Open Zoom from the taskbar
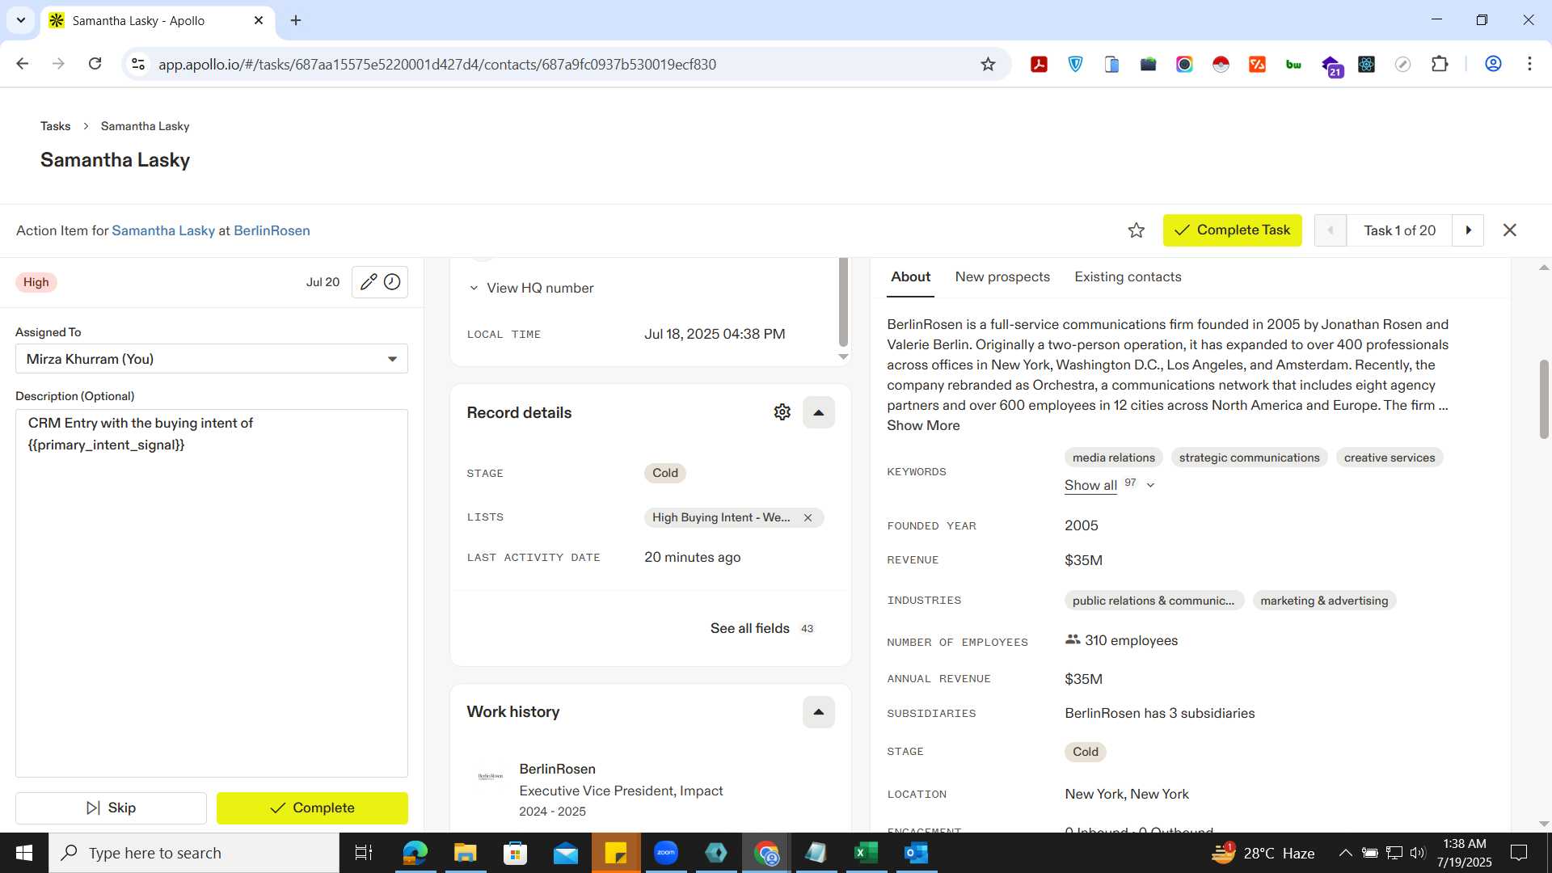The height and width of the screenshot is (873, 1552). point(665,853)
